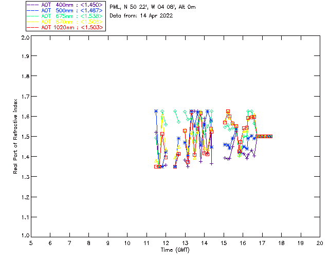Click the 'Data from: 14 Apr 2022' line
This screenshot has height=263, width=329.
point(141,16)
